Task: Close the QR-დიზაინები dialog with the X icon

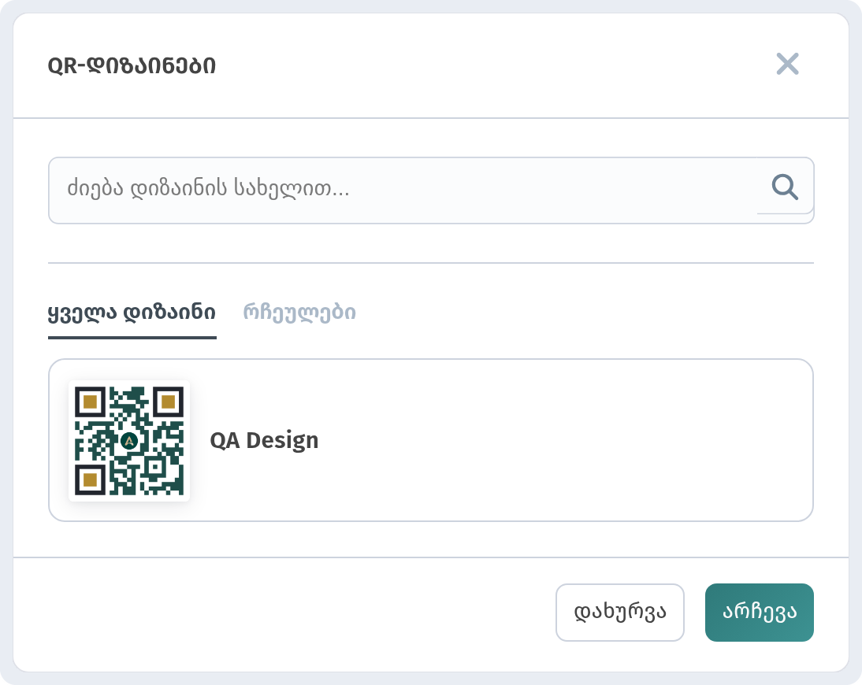Action: (787, 65)
